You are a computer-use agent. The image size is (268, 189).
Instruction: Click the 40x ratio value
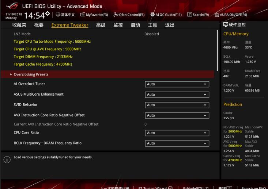pos(226,76)
